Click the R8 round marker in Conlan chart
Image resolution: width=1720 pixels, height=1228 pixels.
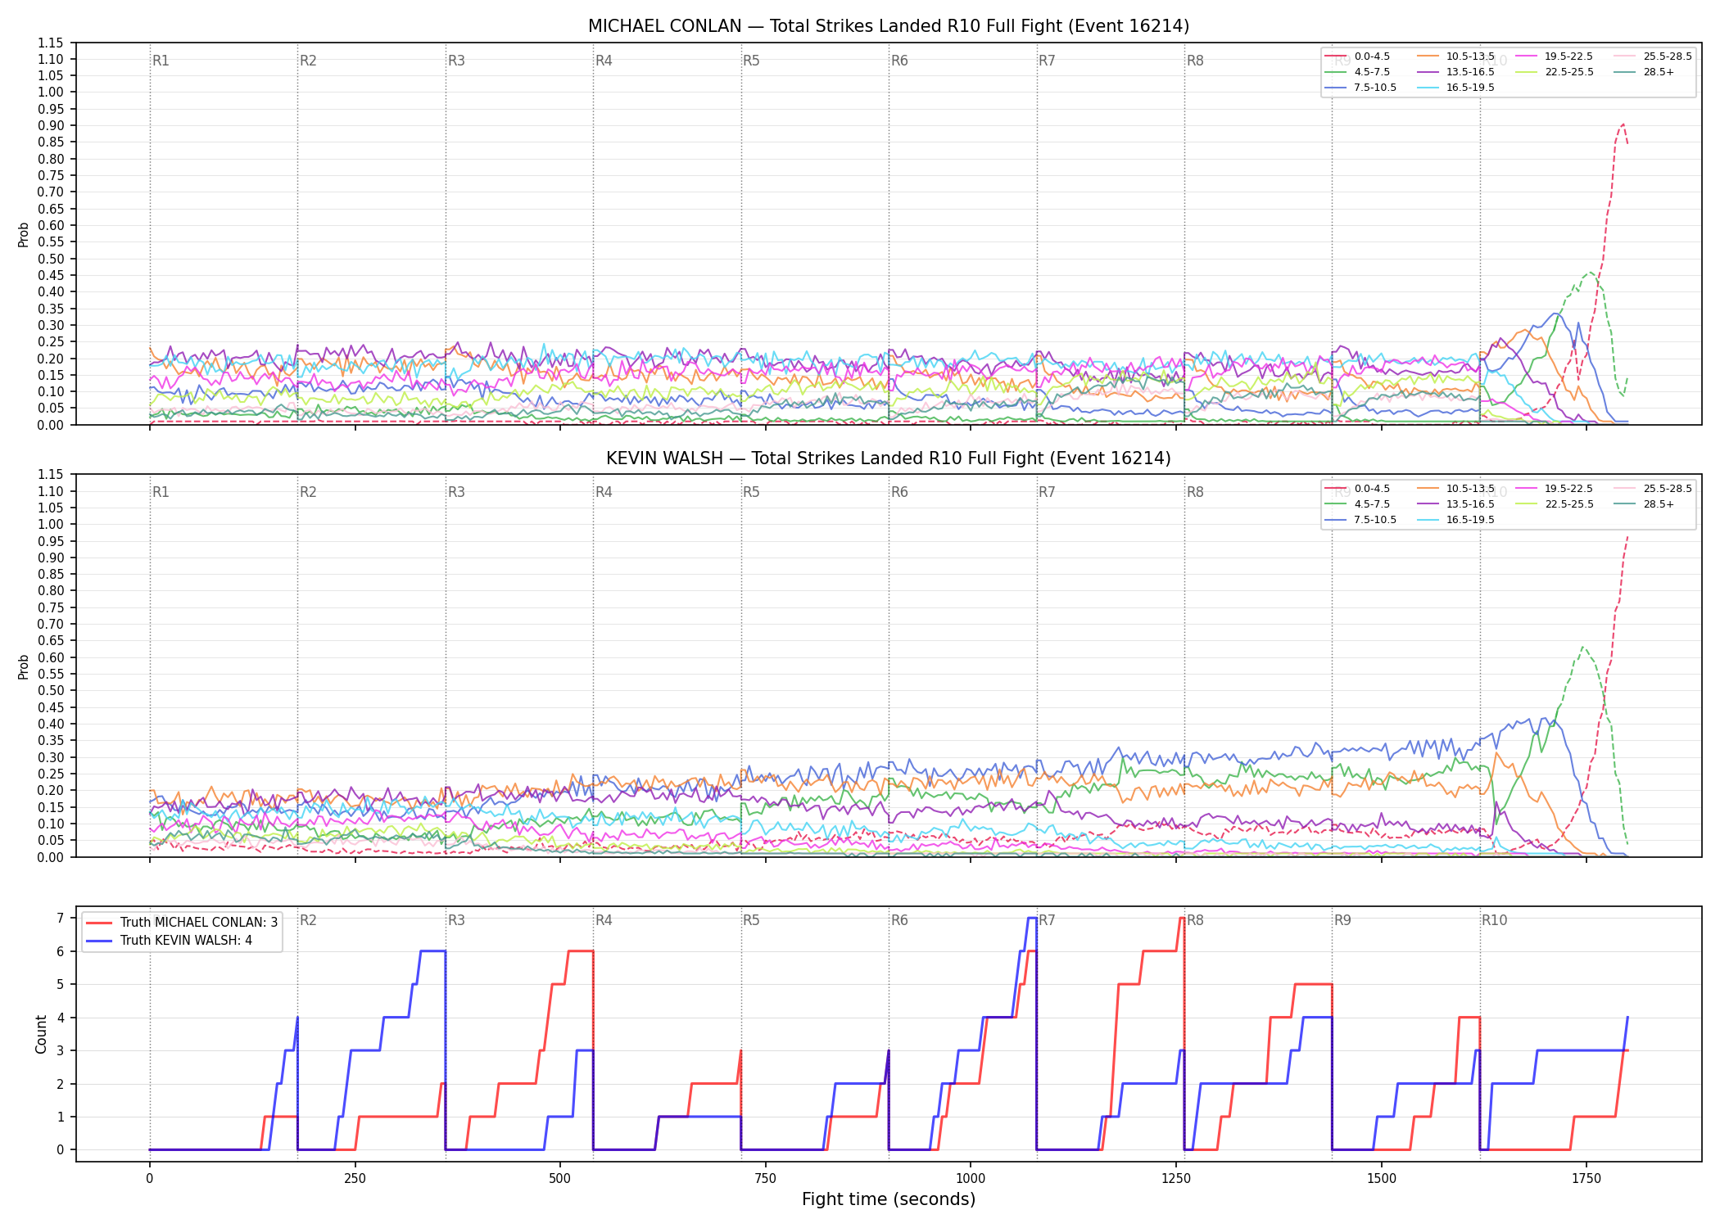1195,61
